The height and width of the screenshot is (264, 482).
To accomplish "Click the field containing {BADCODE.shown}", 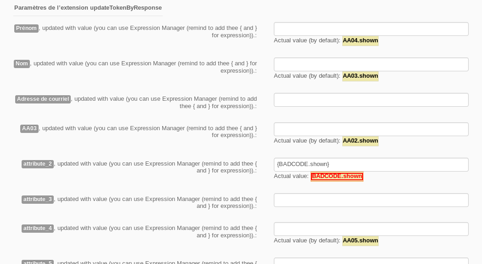I will pos(371,165).
